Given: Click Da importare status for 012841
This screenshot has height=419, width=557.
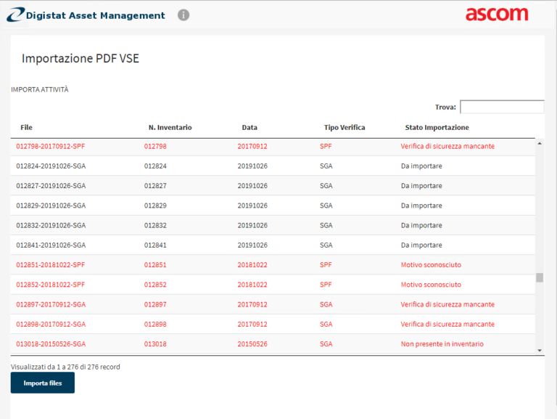Looking at the screenshot, I should point(421,245).
